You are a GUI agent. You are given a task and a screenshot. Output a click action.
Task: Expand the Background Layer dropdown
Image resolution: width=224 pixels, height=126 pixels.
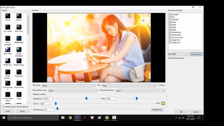click(x=140, y=91)
